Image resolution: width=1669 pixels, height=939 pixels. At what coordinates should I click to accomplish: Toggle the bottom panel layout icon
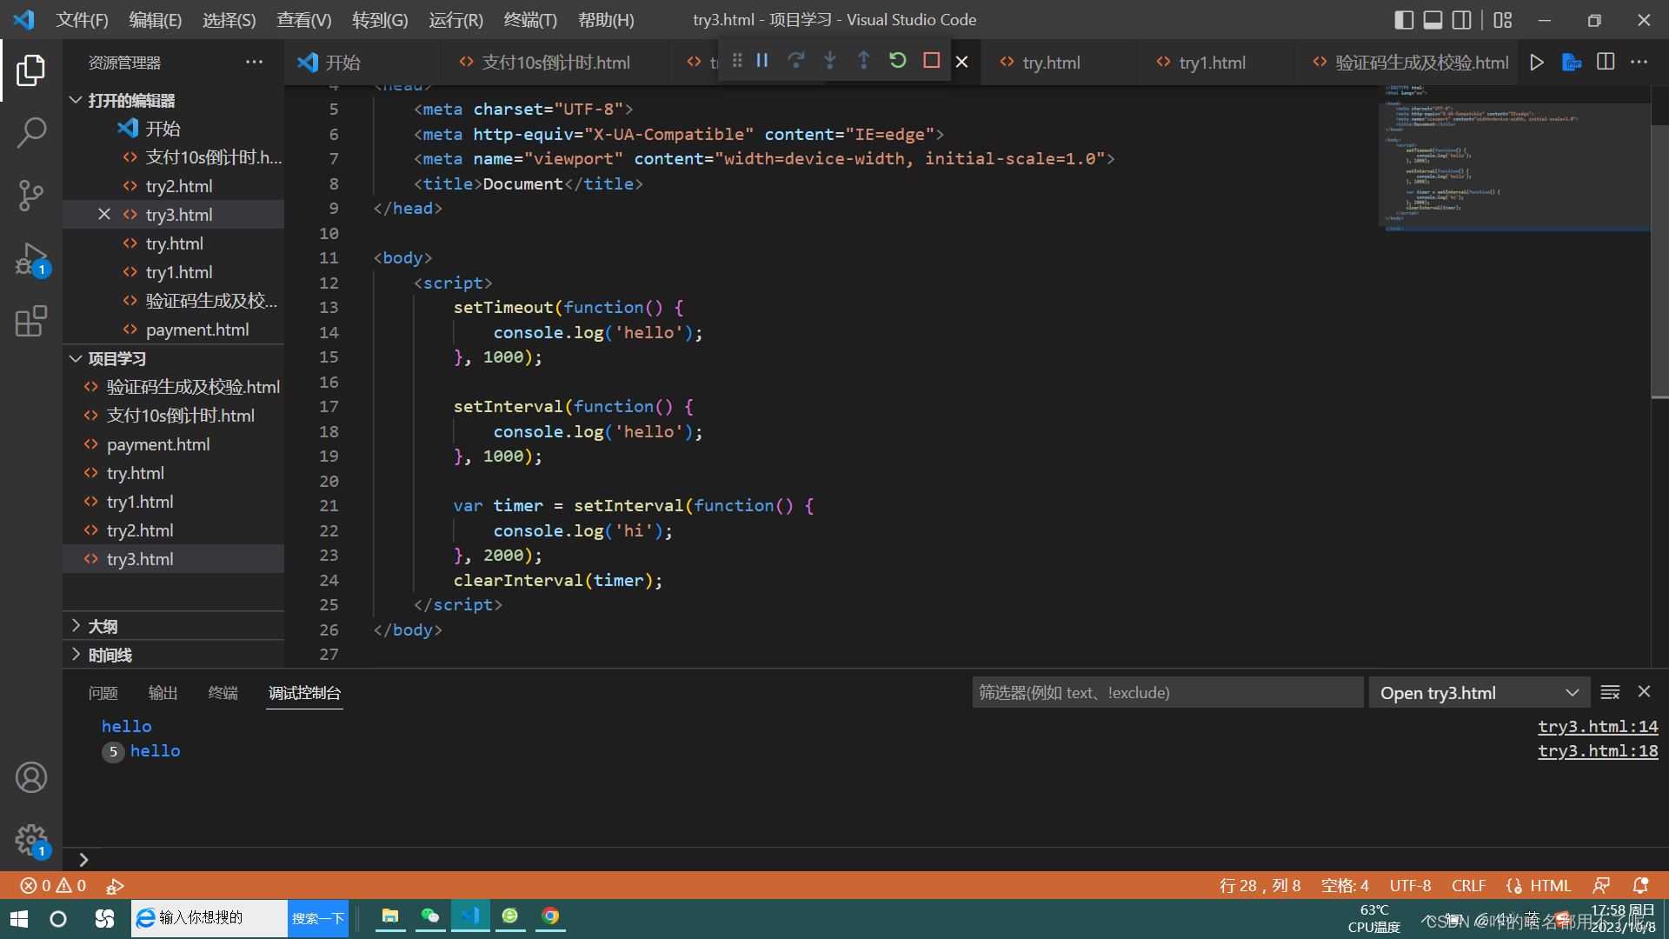pos(1433,19)
